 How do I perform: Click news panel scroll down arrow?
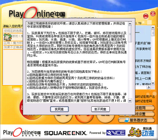click(153, 83)
